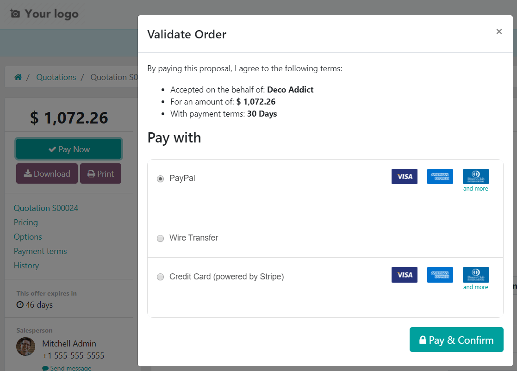Click the home icon in the breadcrumb

[18, 77]
